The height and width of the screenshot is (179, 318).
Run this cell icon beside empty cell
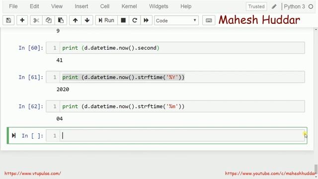click(x=13, y=136)
